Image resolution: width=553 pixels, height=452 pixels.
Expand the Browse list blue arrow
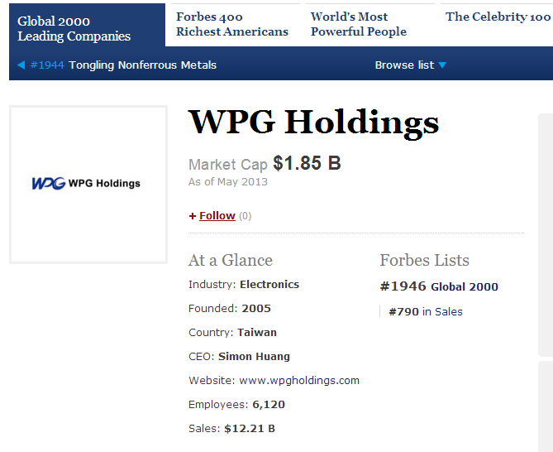443,65
